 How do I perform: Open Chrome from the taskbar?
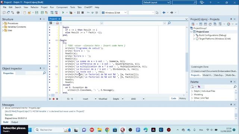[107, 130]
